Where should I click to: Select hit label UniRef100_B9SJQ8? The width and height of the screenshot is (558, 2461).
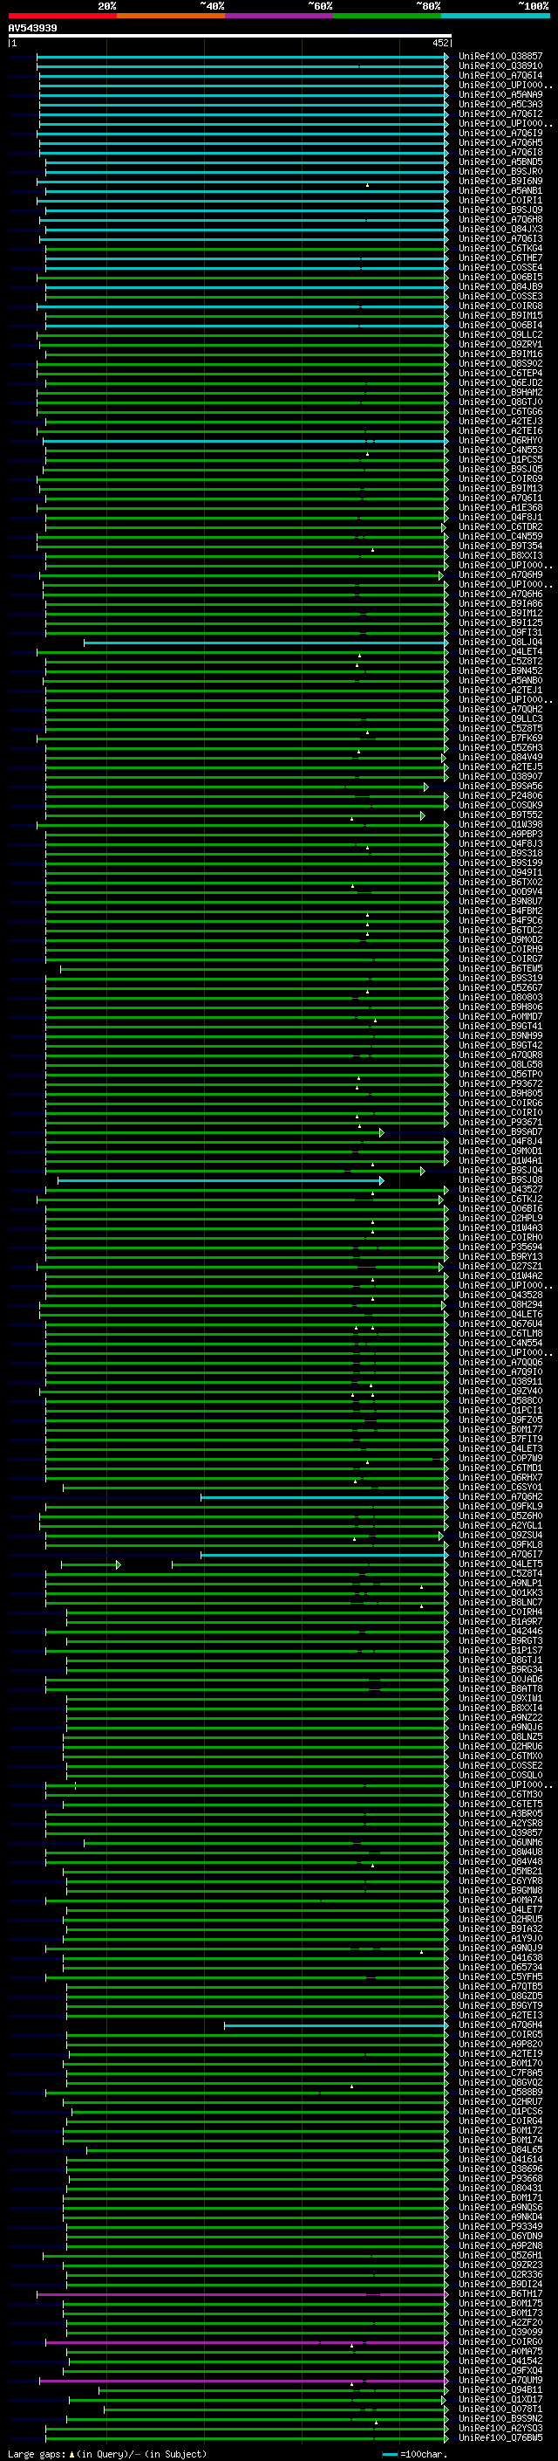tap(500, 1180)
